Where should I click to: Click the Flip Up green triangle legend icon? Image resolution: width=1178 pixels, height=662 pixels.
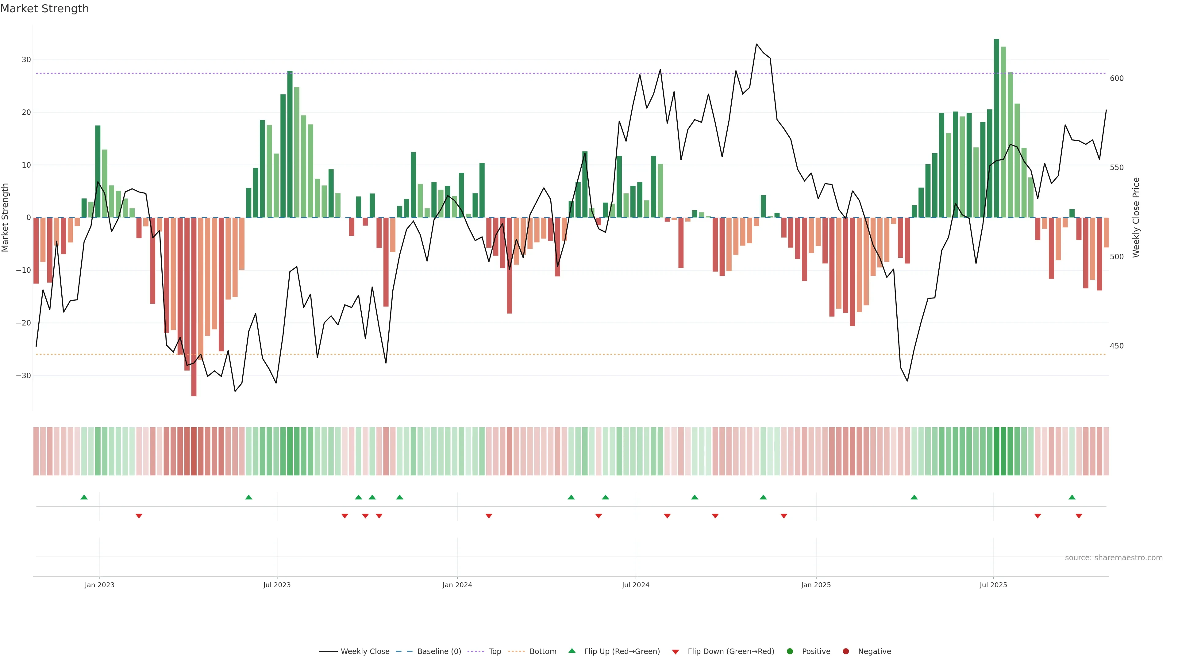pyautogui.click(x=572, y=651)
